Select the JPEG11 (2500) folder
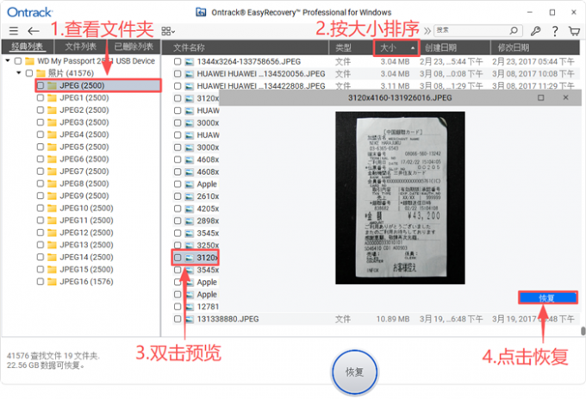The height and width of the screenshot is (399, 586). point(87,221)
